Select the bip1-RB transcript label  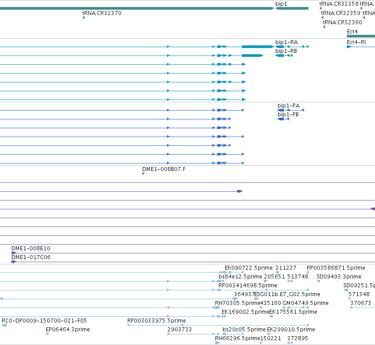(286, 51)
